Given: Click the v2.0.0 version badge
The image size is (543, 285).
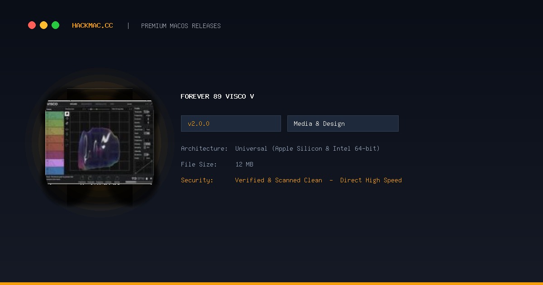Looking at the screenshot, I should (231, 123).
